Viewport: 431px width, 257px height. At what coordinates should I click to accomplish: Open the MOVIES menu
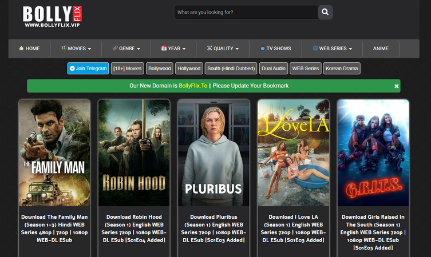pyautogui.click(x=76, y=49)
